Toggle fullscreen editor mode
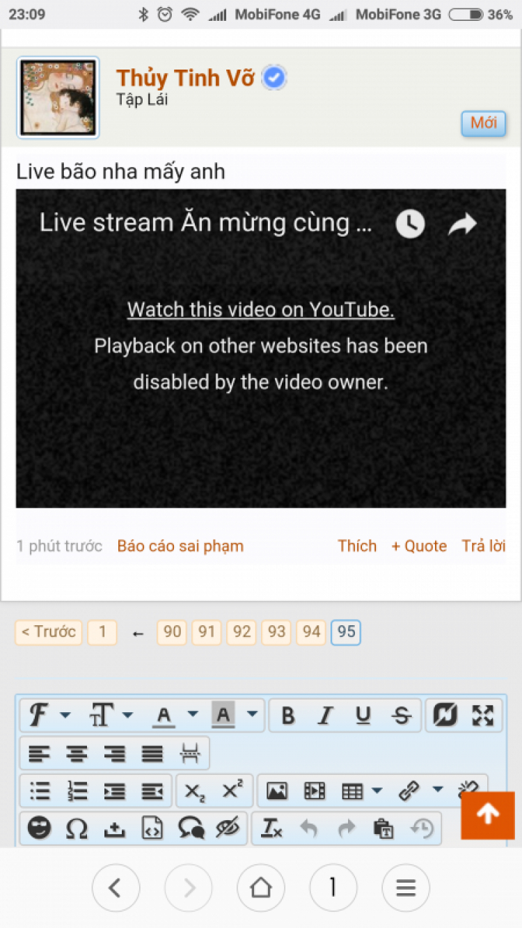This screenshot has width=522, height=928. (x=482, y=715)
